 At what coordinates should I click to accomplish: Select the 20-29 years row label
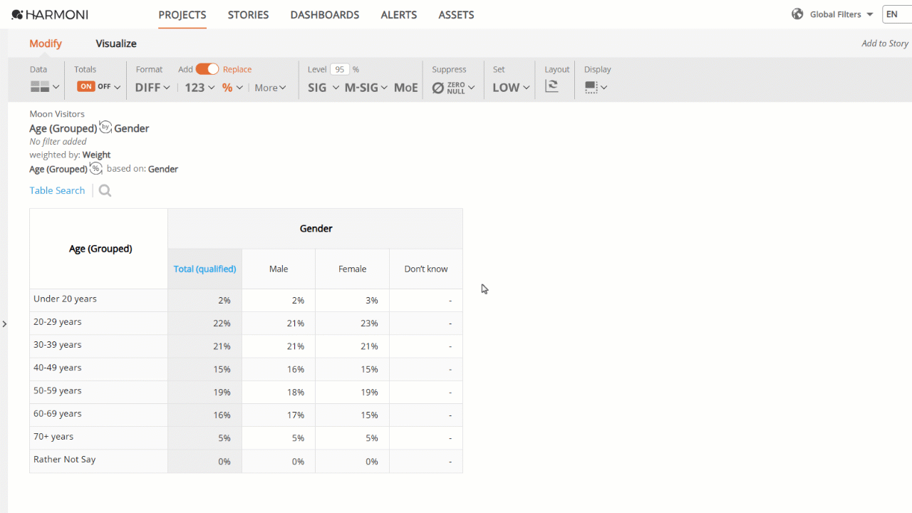click(58, 322)
